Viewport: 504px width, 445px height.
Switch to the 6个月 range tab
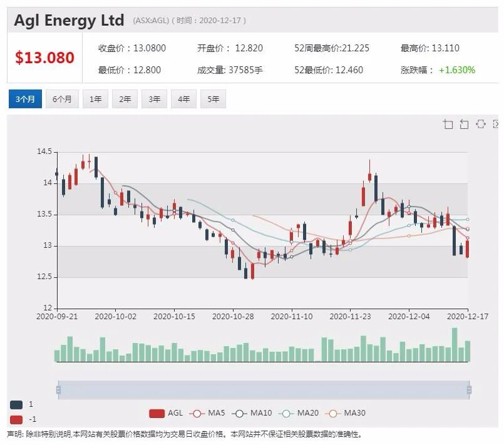[x=62, y=99]
